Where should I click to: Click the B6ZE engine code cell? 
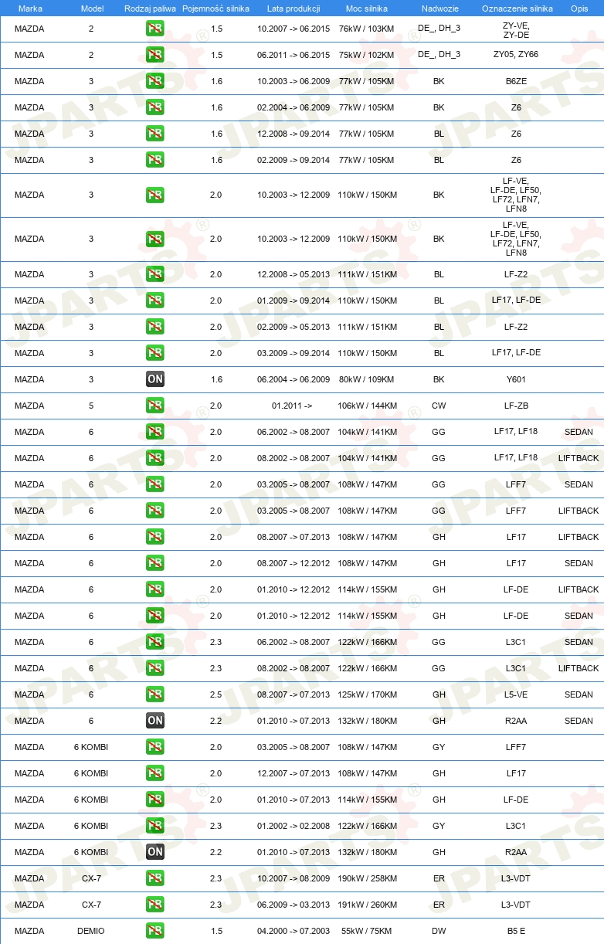pos(516,82)
